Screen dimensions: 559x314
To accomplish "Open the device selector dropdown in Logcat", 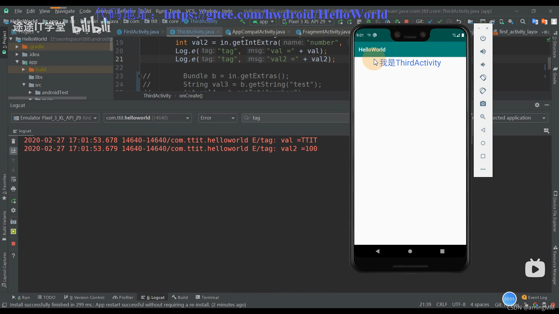I will 55,118.
